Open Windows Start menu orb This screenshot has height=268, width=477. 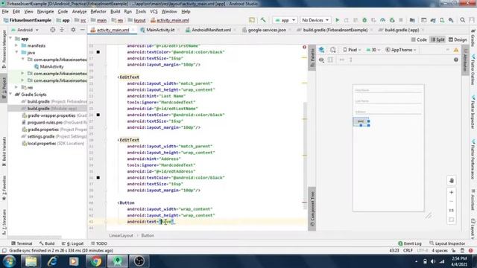pos(9,261)
